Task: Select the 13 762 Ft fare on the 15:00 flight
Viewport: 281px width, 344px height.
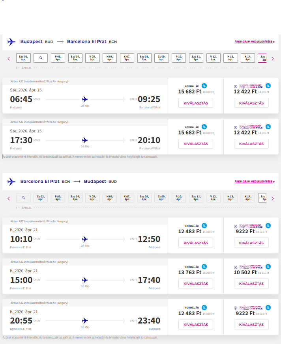Action: pyautogui.click(x=195, y=284)
